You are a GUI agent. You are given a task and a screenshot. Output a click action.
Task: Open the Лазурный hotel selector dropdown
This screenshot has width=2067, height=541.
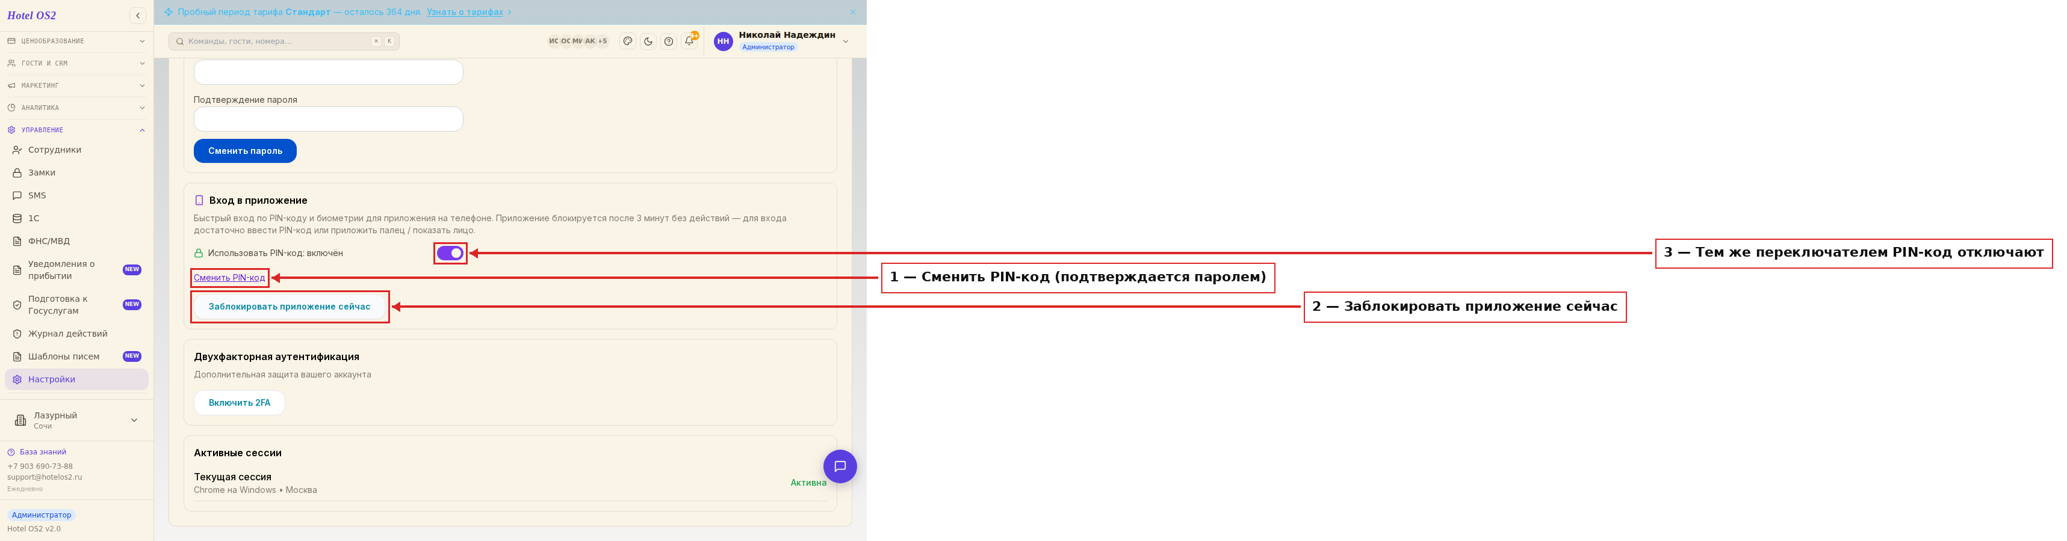click(x=76, y=420)
